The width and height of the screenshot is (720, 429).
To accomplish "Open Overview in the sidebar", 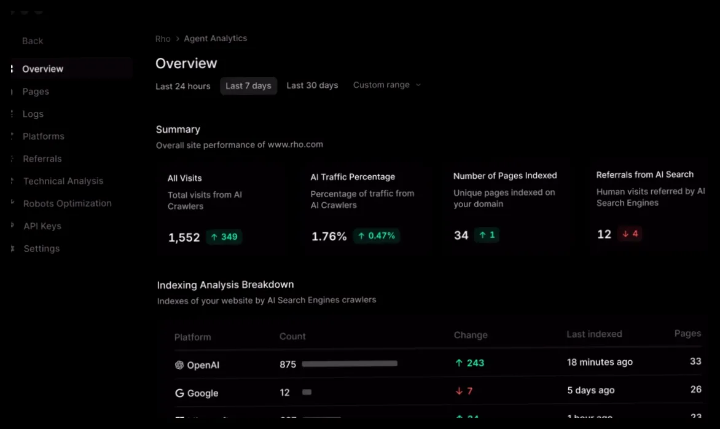I will (72, 69).
